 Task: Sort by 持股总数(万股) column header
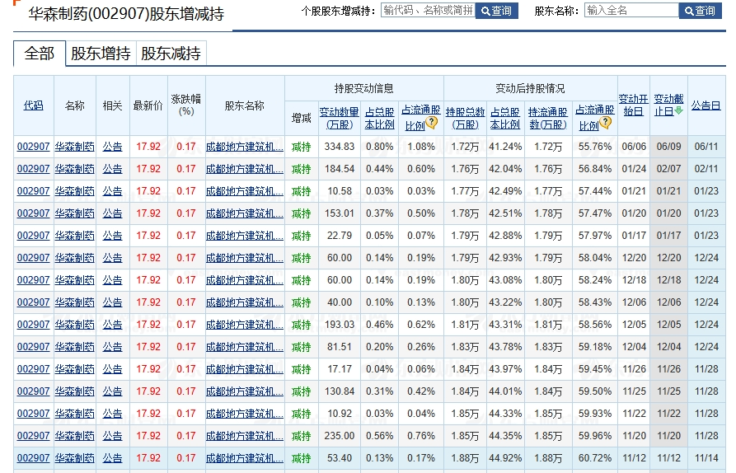coord(465,119)
